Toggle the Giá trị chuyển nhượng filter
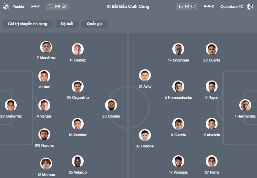 (x=28, y=24)
